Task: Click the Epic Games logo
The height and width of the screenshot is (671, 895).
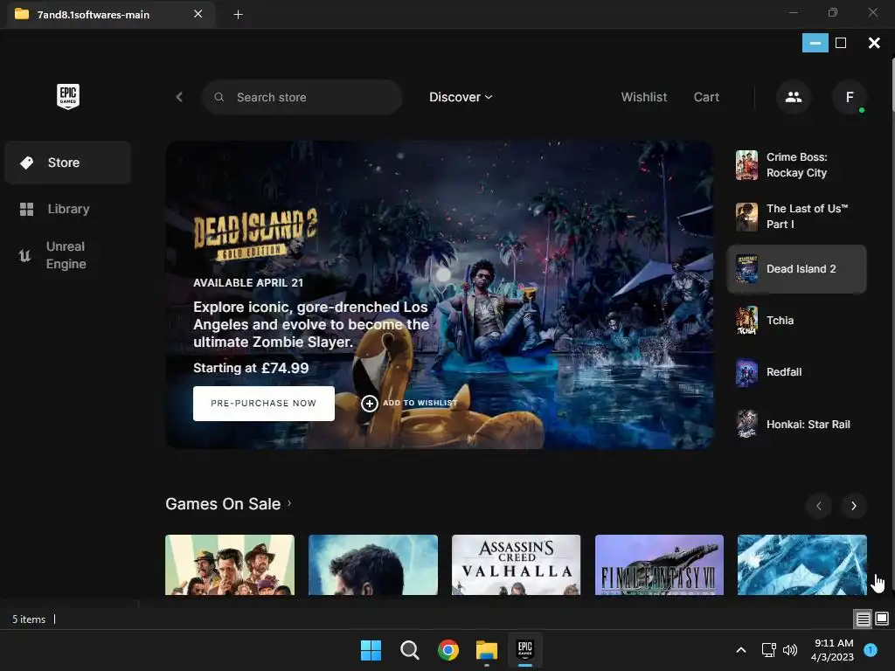Action: (x=68, y=96)
